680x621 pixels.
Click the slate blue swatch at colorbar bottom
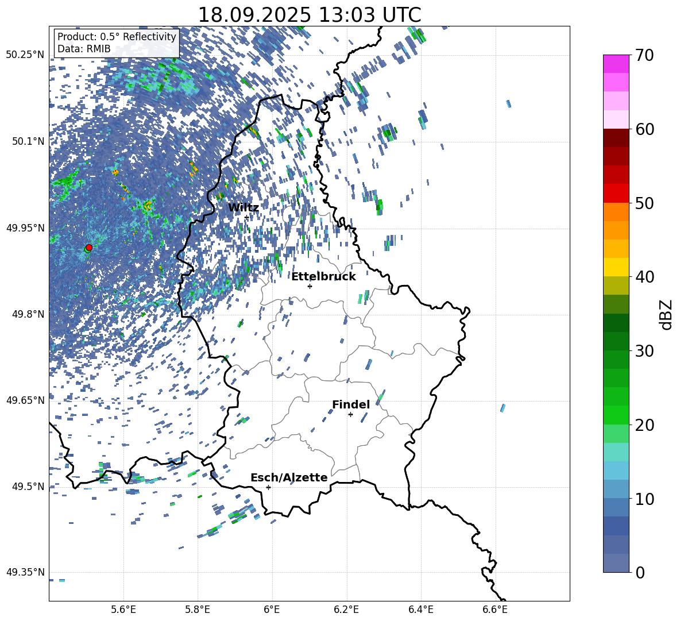[616, 563]
